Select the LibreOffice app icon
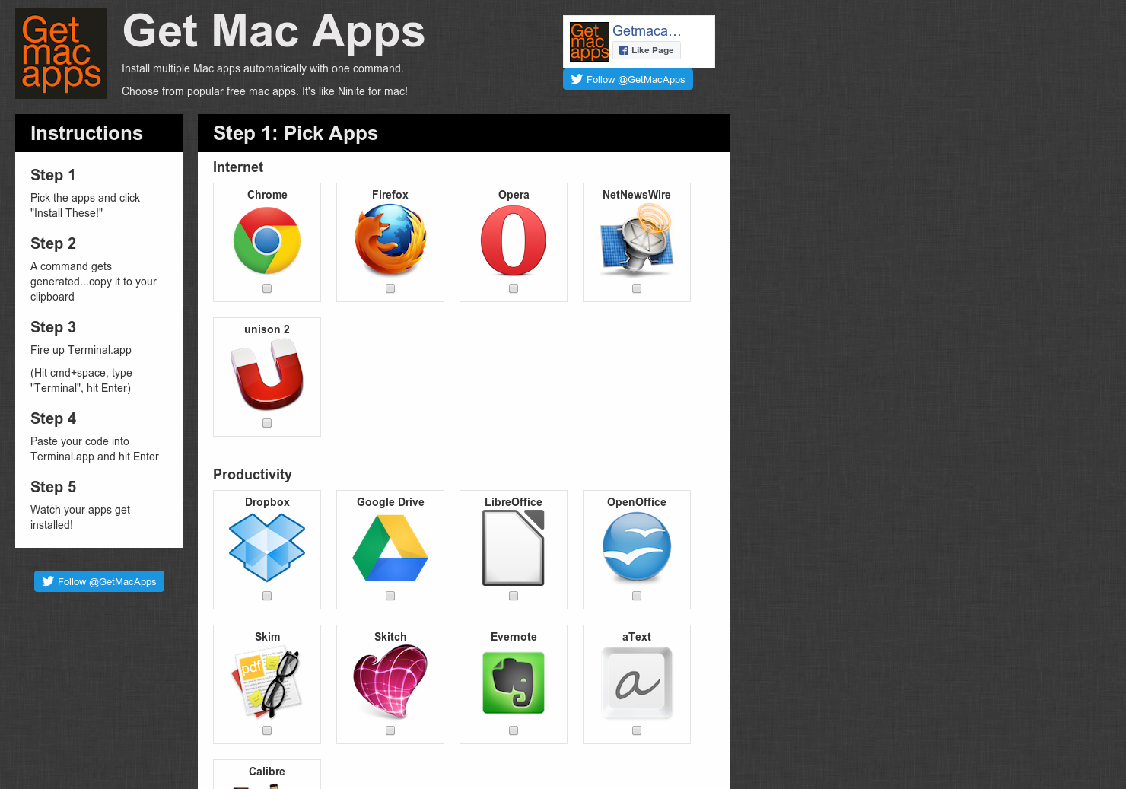Viewport: 1126px width, 789px height. [513, 547]
